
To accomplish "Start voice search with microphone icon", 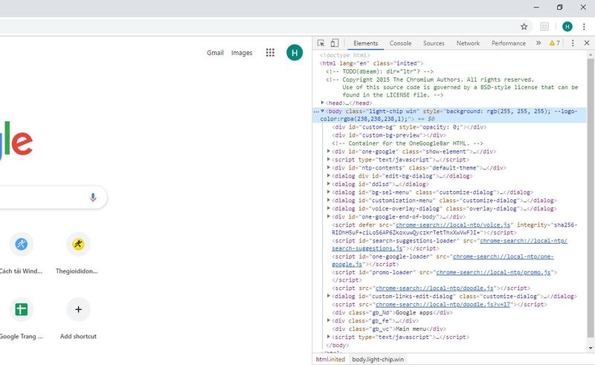I will click(x=93, y=197).
